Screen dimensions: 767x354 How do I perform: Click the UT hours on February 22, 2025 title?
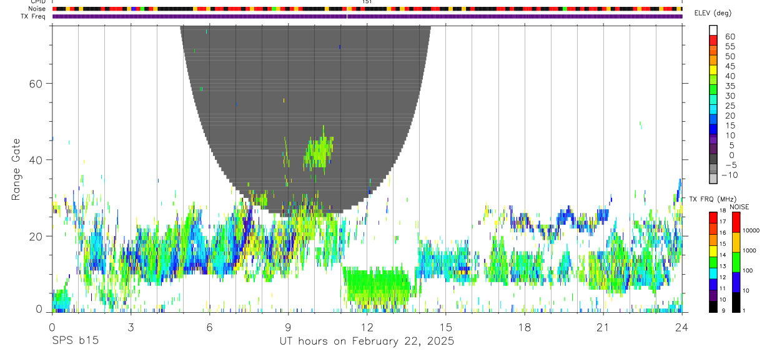(x=367, y=342)
